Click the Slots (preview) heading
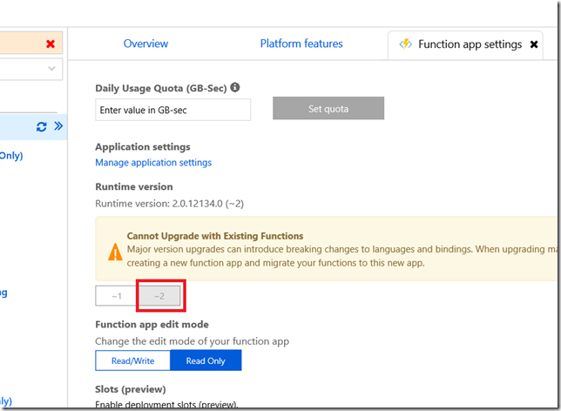This screenshot has width=561, height=411. click(x=131, y=389)
